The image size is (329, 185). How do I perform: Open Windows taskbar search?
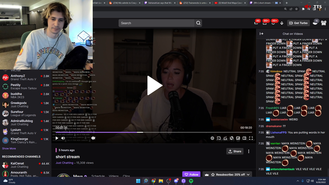[x=145, y=181]
